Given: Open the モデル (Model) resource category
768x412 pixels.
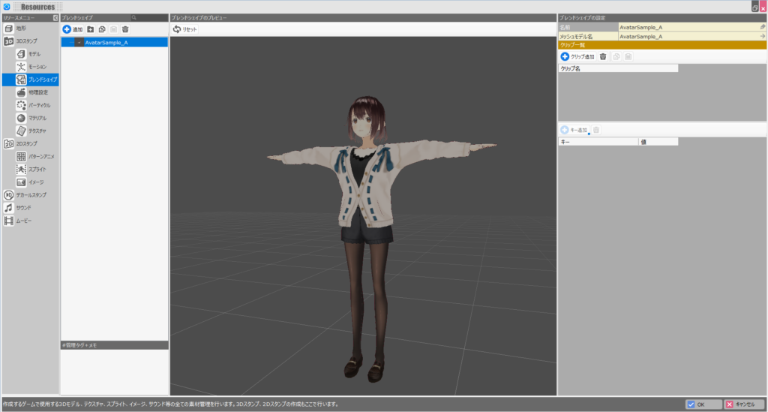Looking at the screenshot, I should 34,54.
